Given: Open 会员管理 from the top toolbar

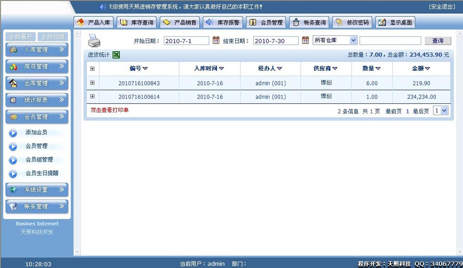Looking at the screenshot, I should click(x=266, y=23).
